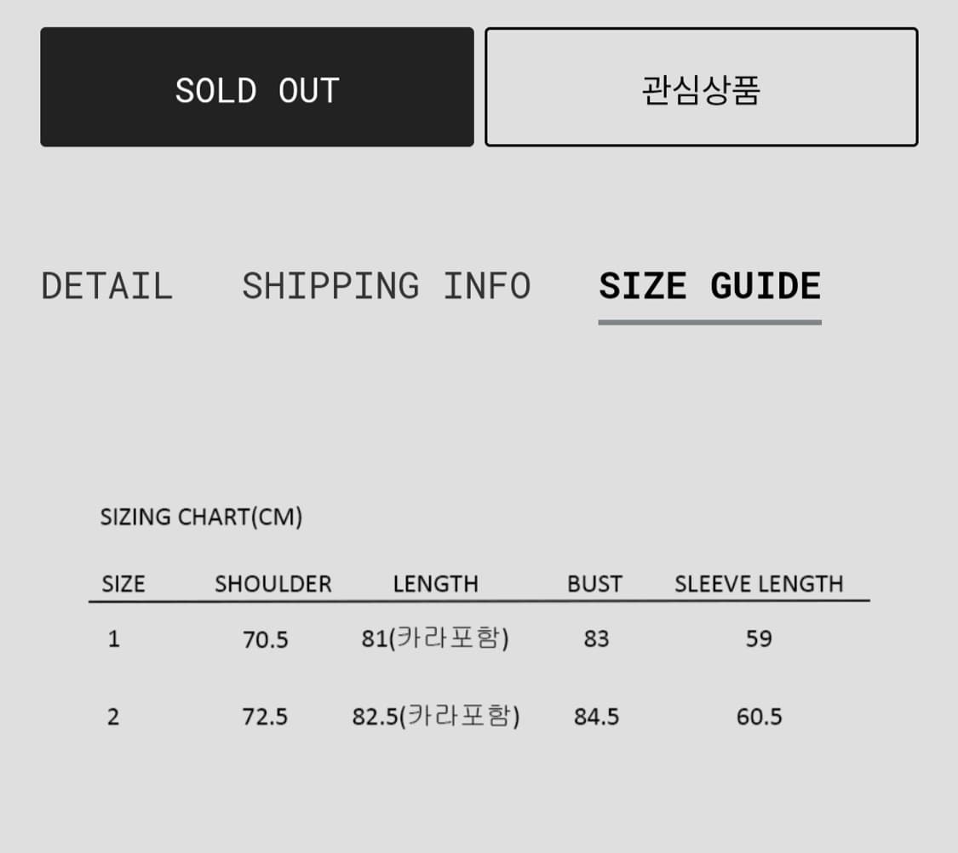Select size 1 row label
Image resolution: width=958 pixels, height=853 pixels.
point(113,639)
